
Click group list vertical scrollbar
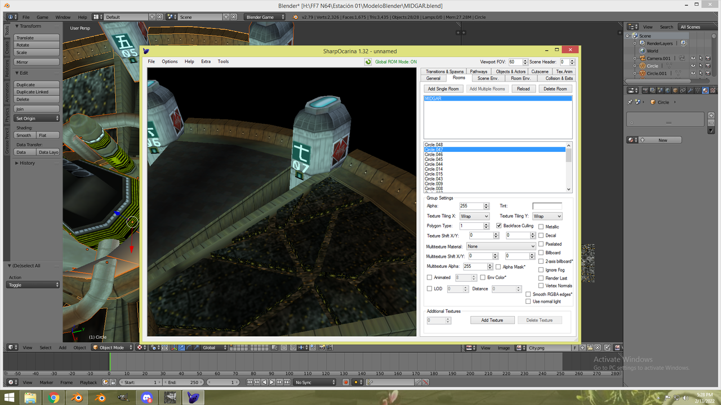click(x=569, y=168)
